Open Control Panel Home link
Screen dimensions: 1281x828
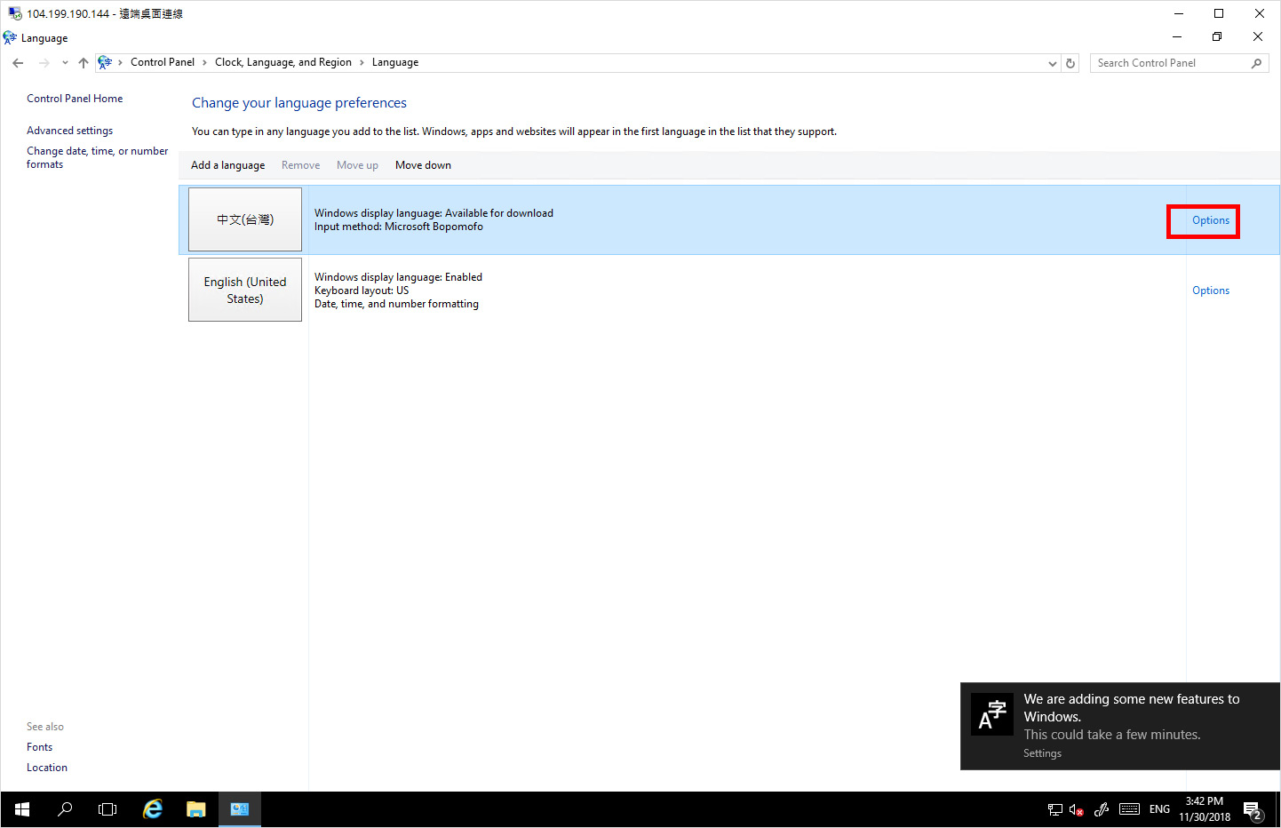pos(75,99)
